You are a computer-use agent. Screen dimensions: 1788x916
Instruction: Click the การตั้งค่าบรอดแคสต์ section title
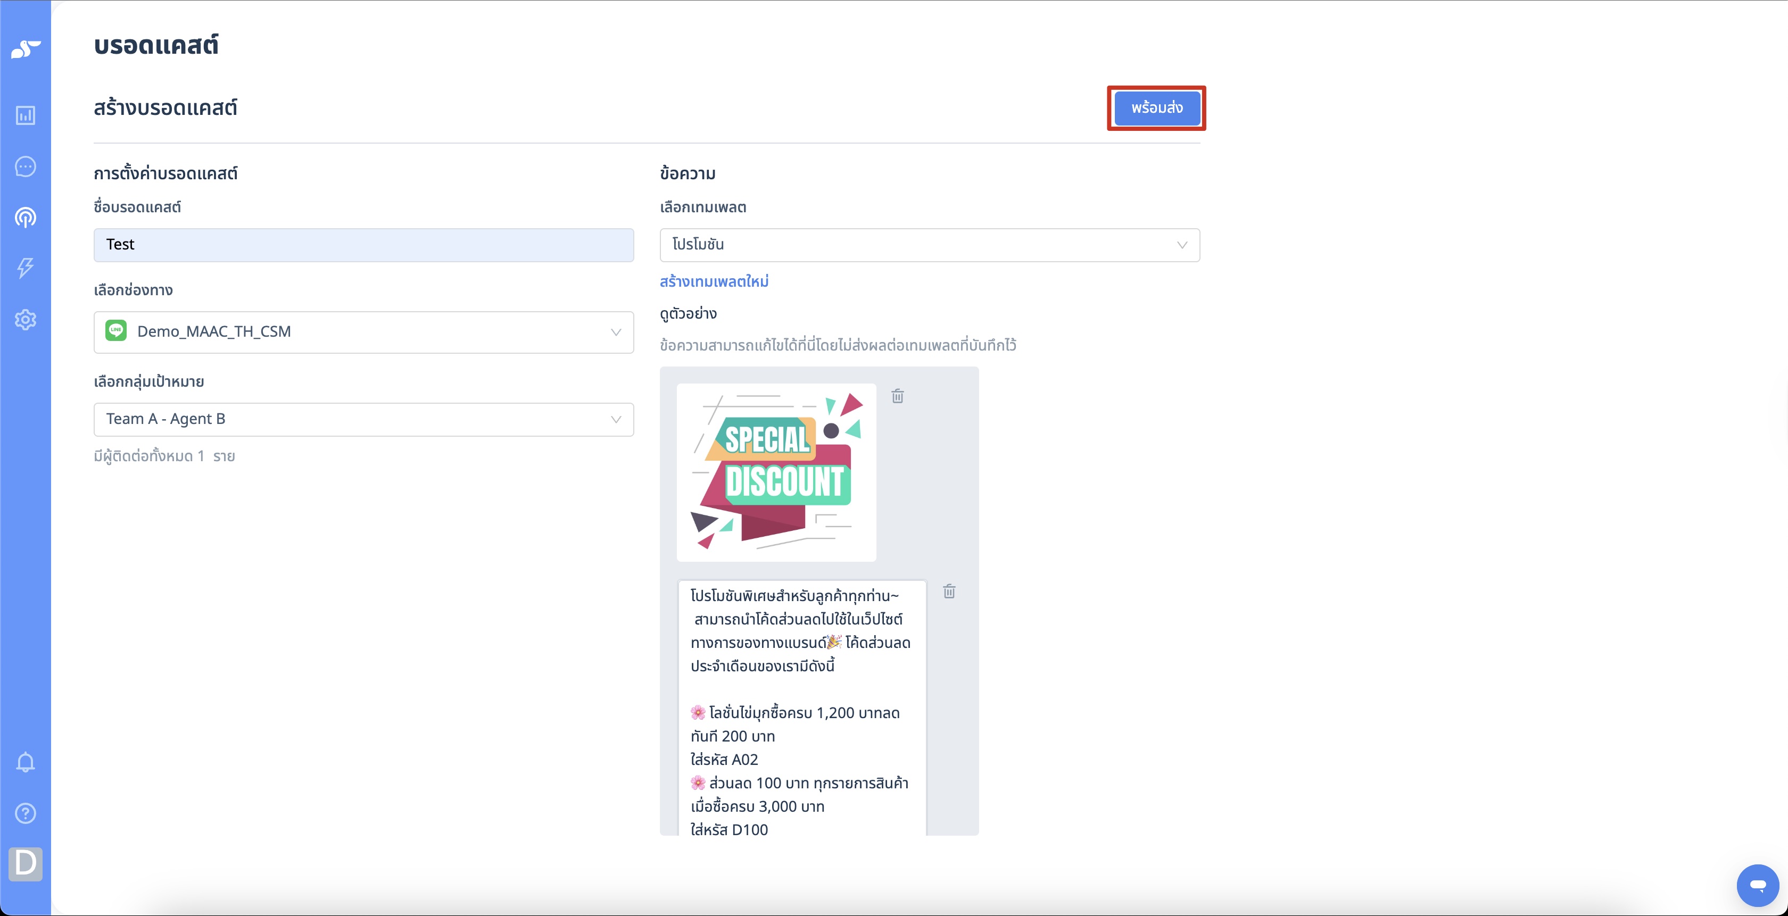tap(165, 173)
